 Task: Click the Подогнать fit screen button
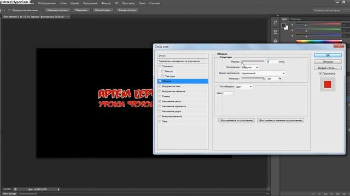[81, 10]
